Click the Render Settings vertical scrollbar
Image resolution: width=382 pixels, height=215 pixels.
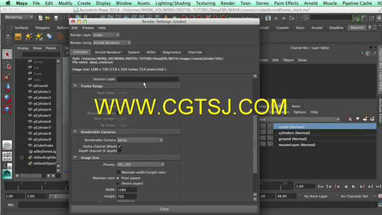click(x=255, y=144)
